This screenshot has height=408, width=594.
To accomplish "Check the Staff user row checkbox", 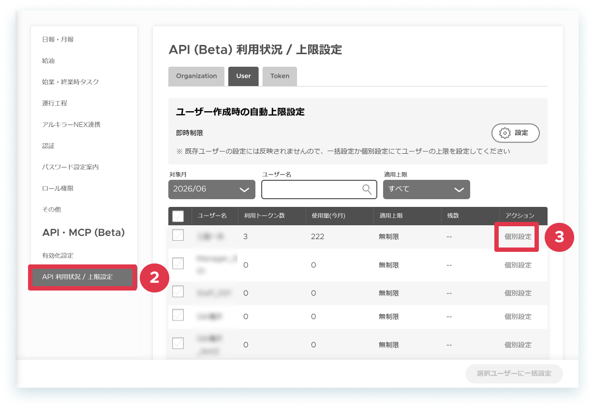I will (178, 291).
